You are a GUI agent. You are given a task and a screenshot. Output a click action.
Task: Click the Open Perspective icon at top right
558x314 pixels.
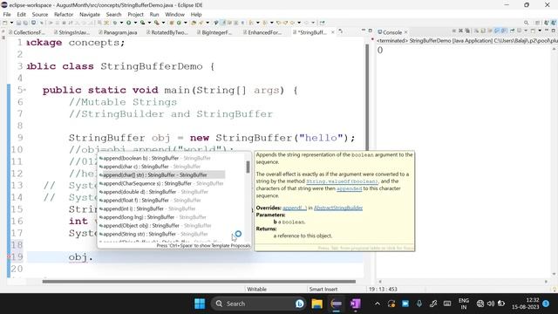pyautogui.click(x=538, y=23)
